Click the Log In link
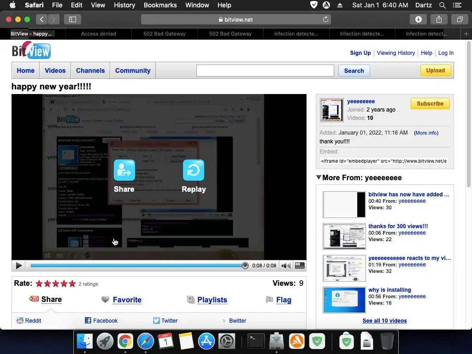Viewport: 472px width, 354px height. point(446,53)
